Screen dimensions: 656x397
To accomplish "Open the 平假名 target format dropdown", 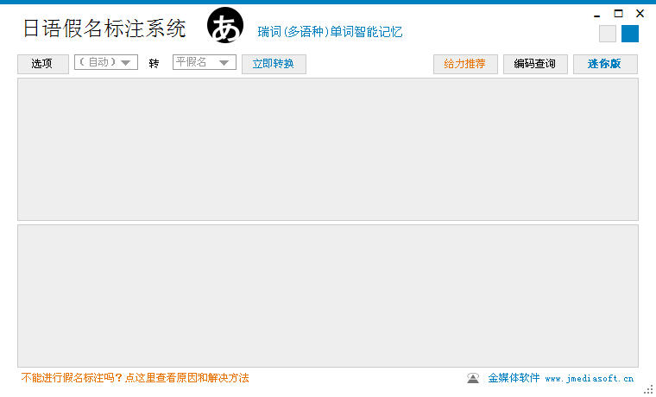I will pos(205,62).
